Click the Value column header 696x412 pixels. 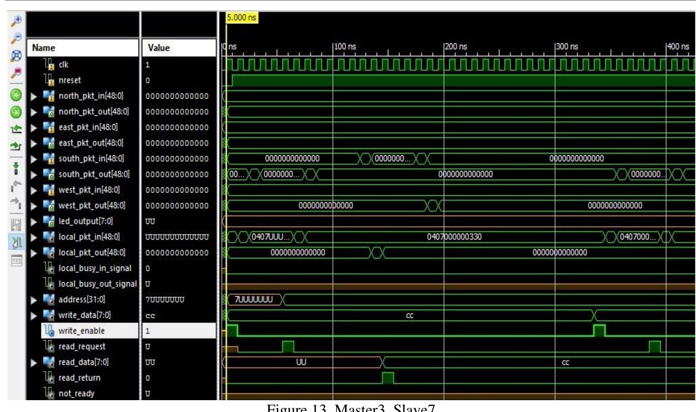click(x=179, y=48)
